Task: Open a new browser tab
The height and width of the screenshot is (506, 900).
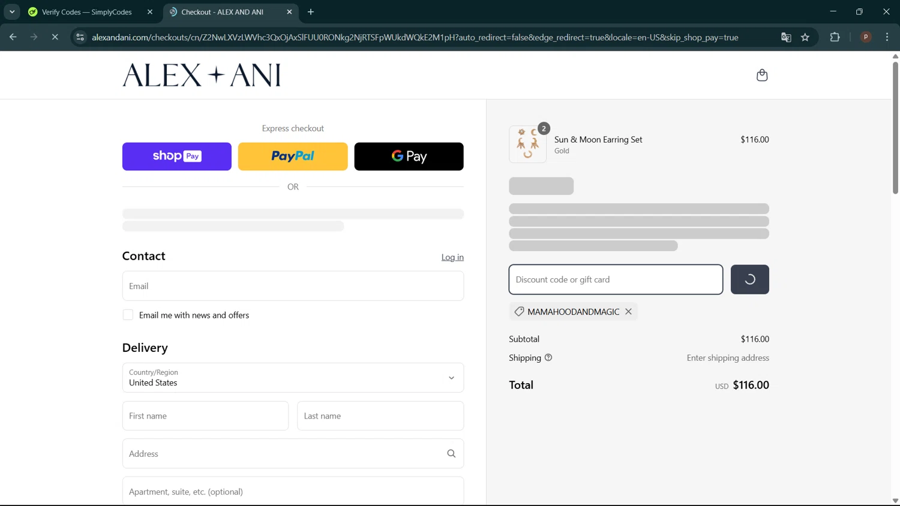Action: pos(311,12)
